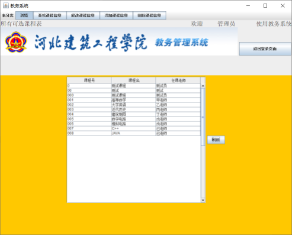This screenshot has height=235, width=292.
Task: Click the 管理员 label in the welcome line
Action: pyautogui.click(x=226, y=24)
